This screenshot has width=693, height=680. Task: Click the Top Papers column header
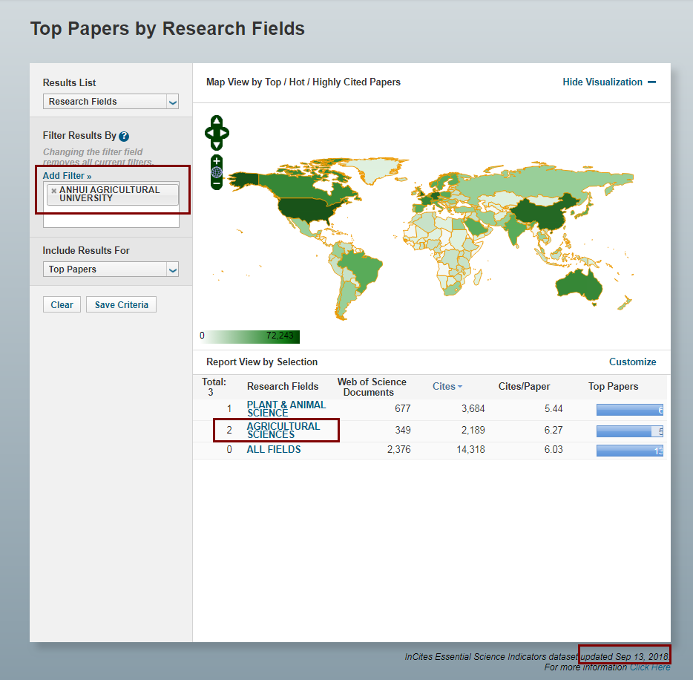[613, 386]
